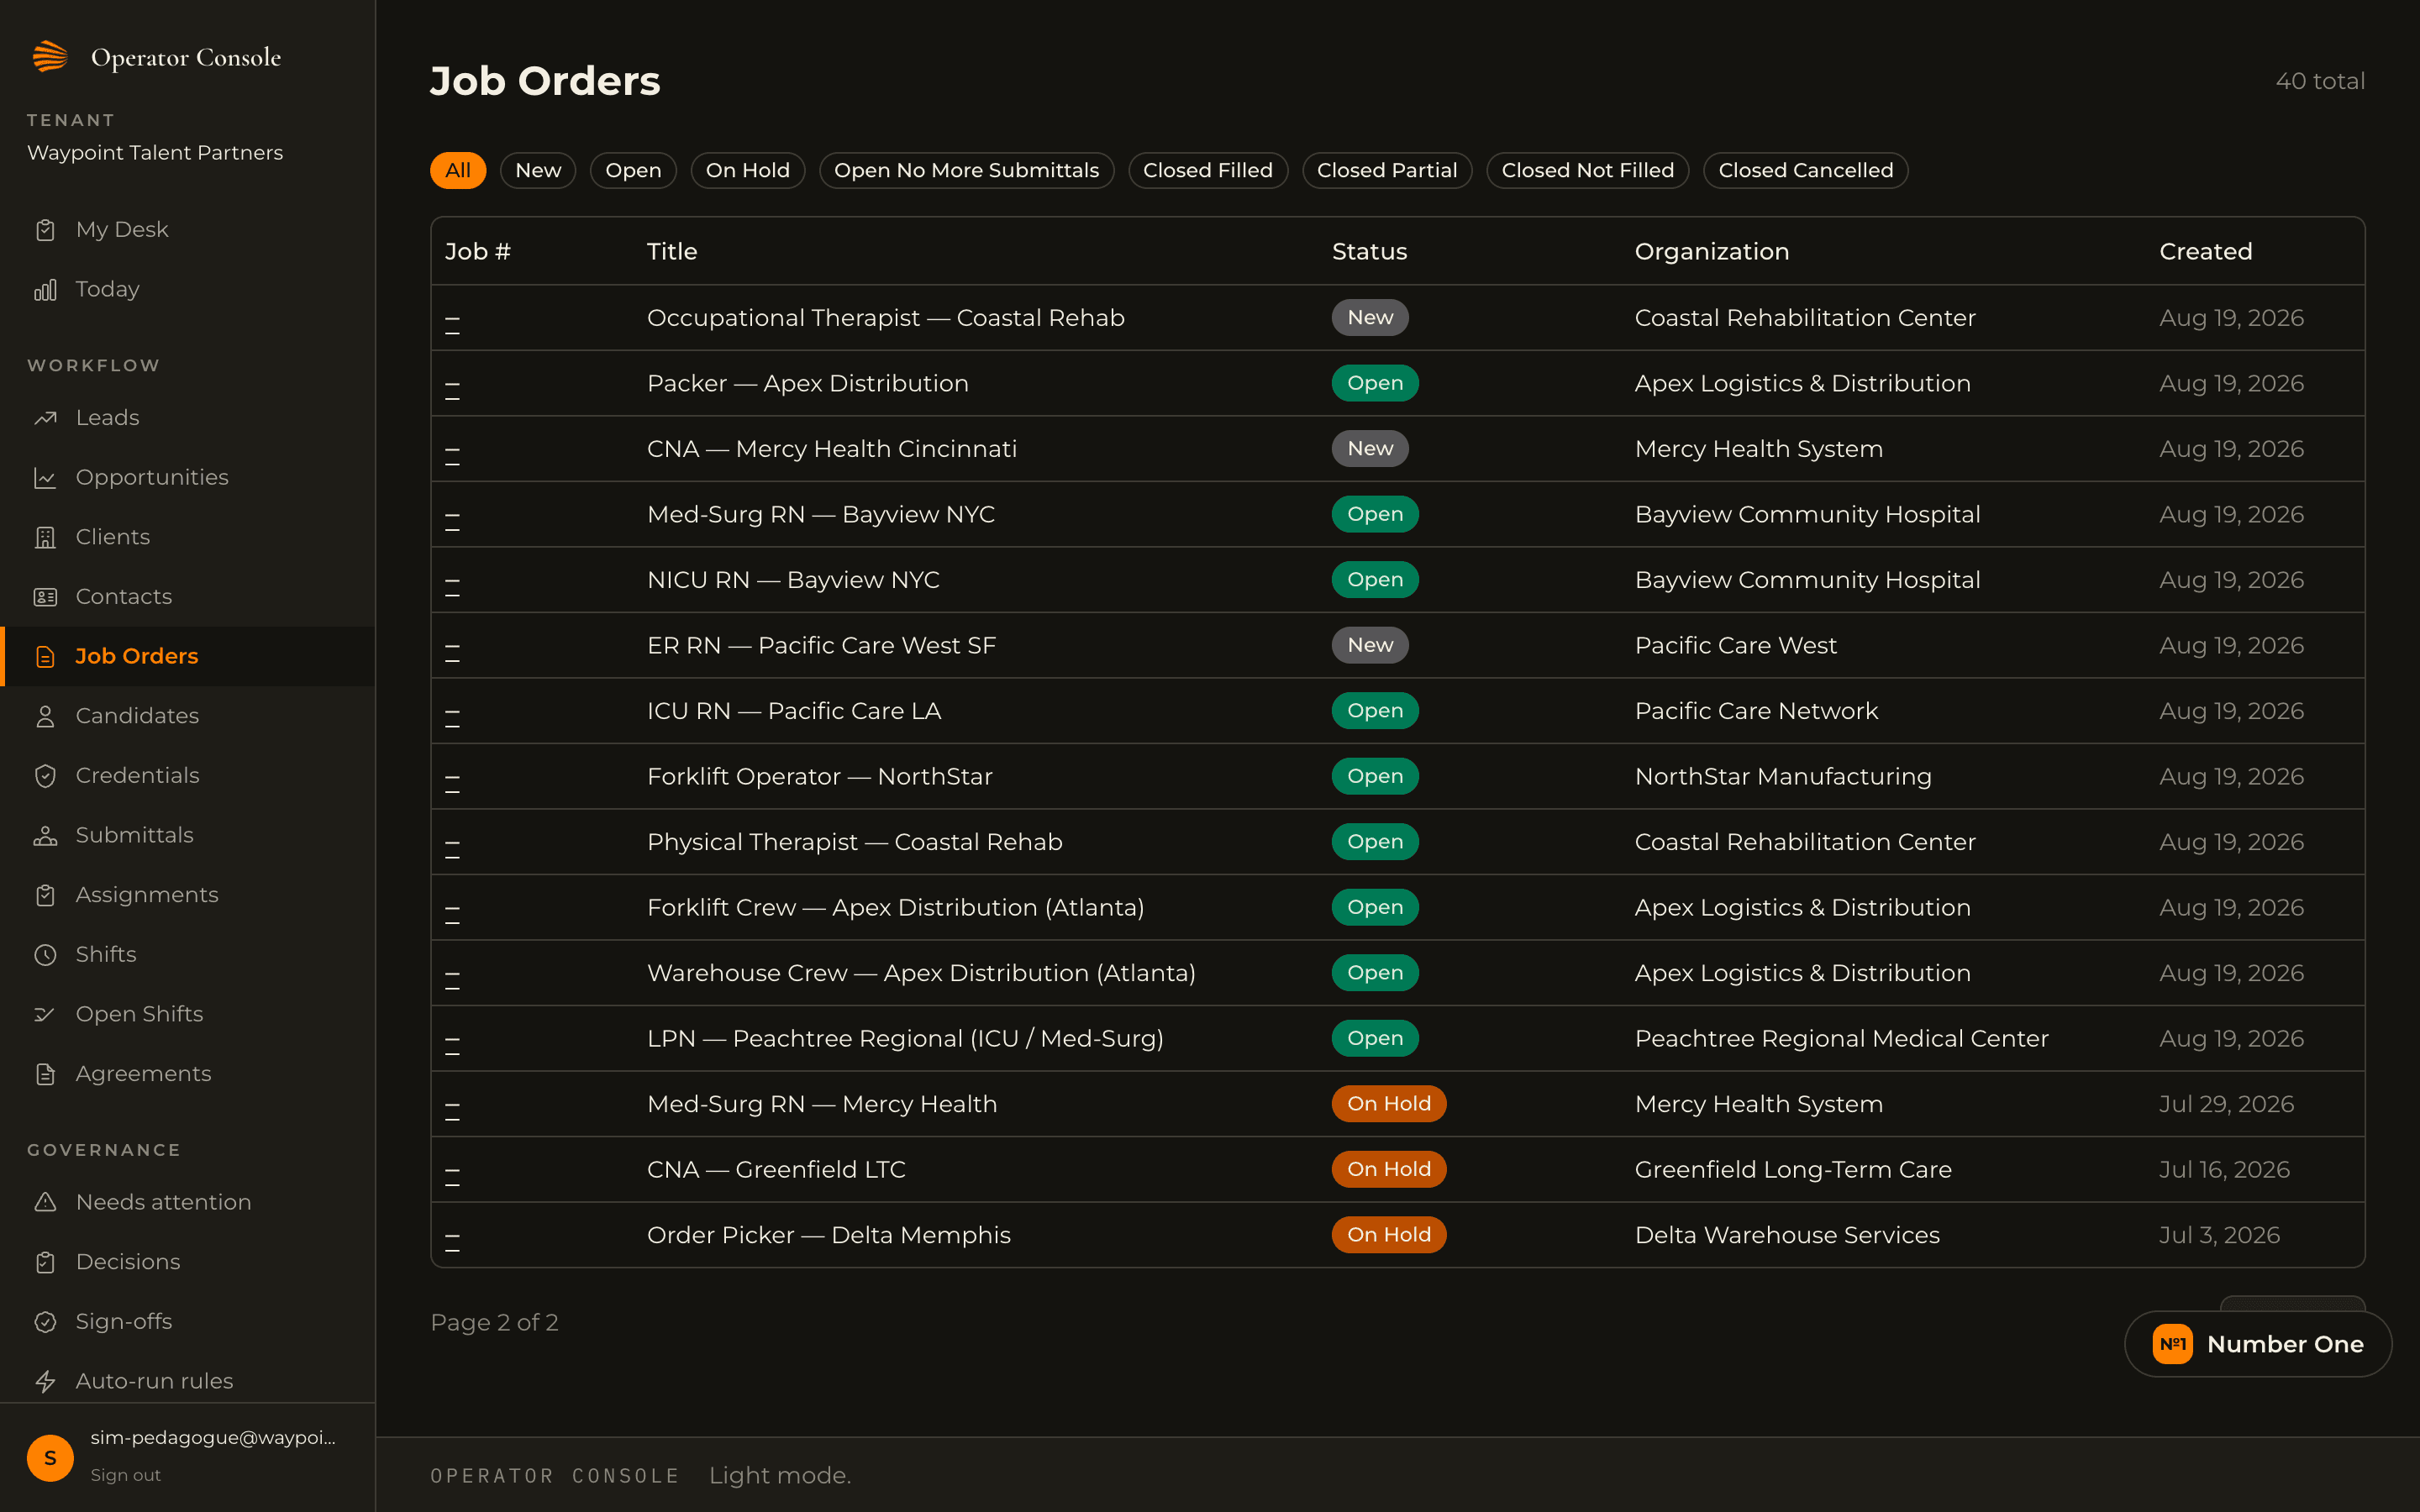Open Physical Therapist — Coastal Rehab job
This screenshot has width=2420, height=1512.
click(x=1397, y=842)
